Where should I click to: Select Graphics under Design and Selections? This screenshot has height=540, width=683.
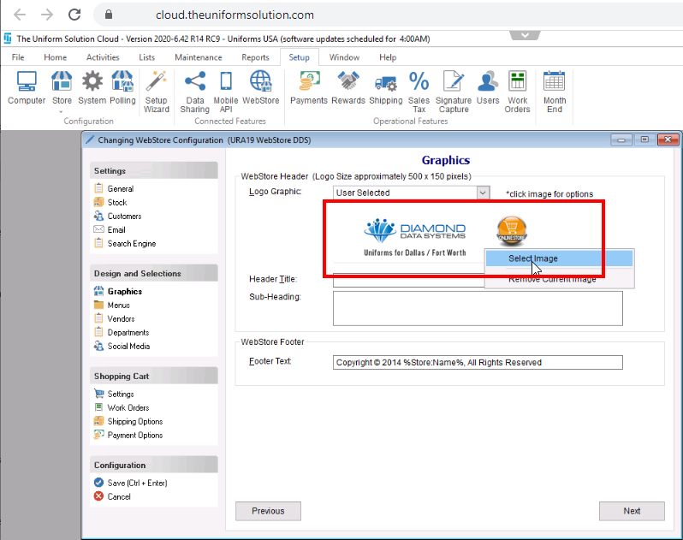[117, 291]
